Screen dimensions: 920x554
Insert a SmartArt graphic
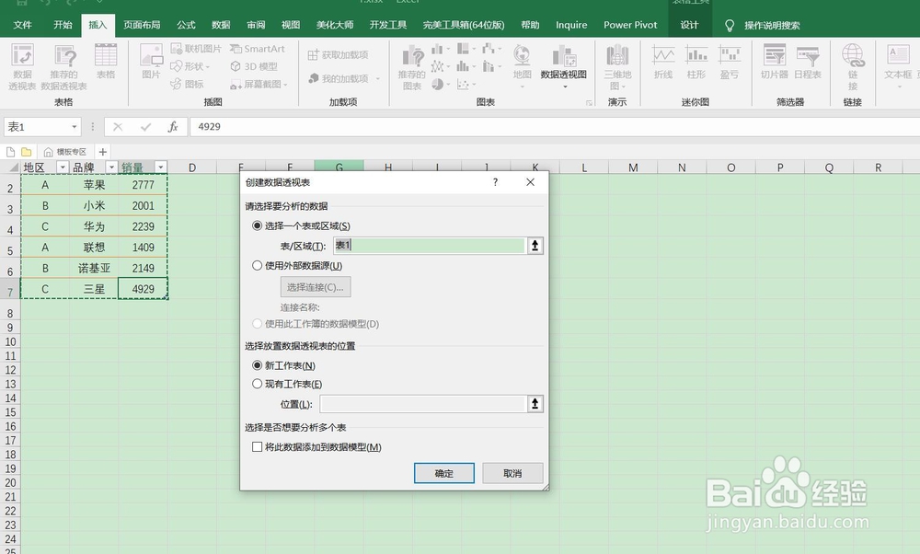click(259, 48)
